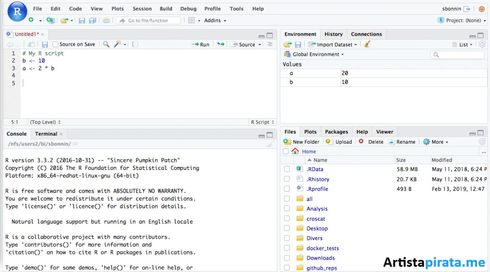
Task: Click the sign out icon beside sbonnin
Action: click(x=467, y=9)
